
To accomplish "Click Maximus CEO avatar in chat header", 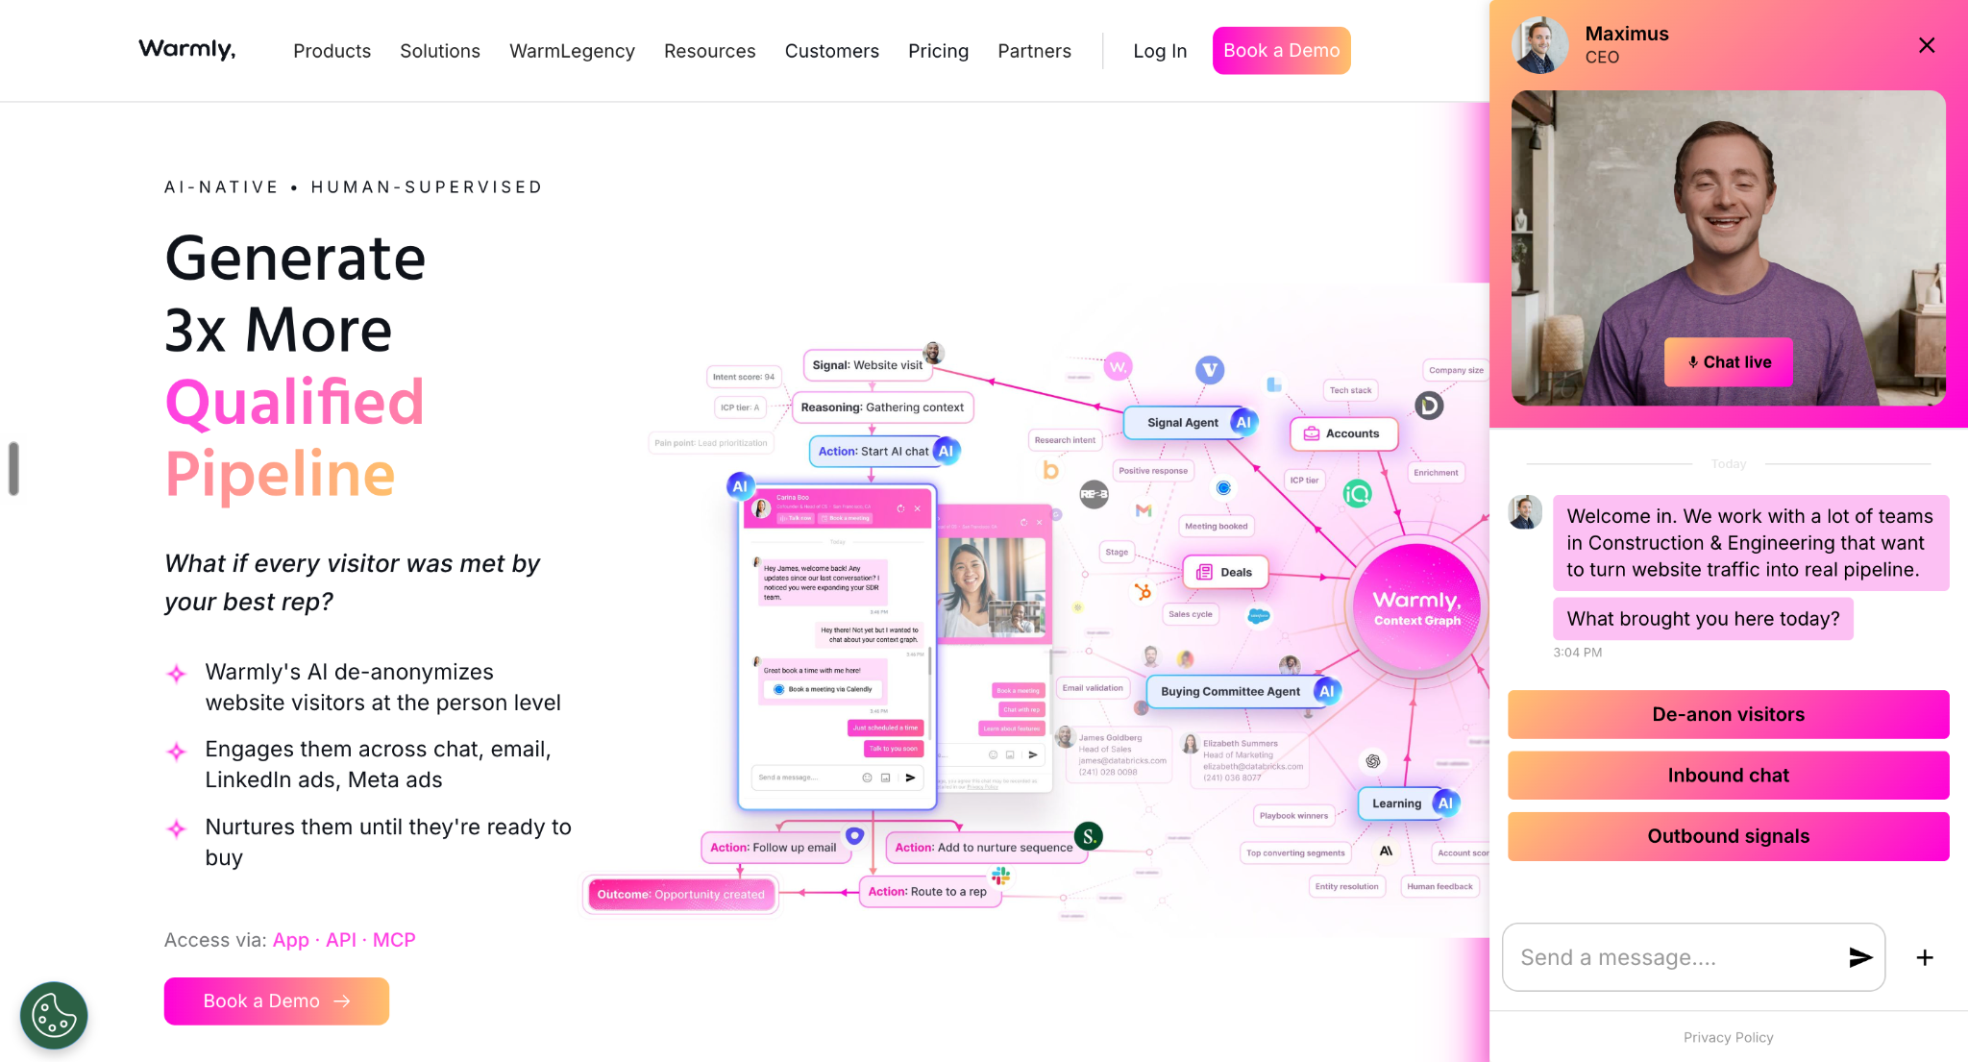I will pyautogui.click(x=1539, y=45).
